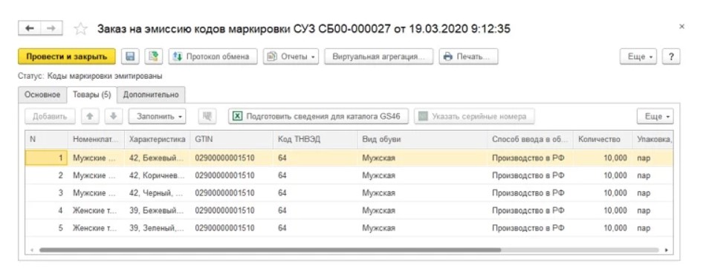The image size is (706, 278).
Task: Click the forward navigation arrow
Action: tap(51, 28)
